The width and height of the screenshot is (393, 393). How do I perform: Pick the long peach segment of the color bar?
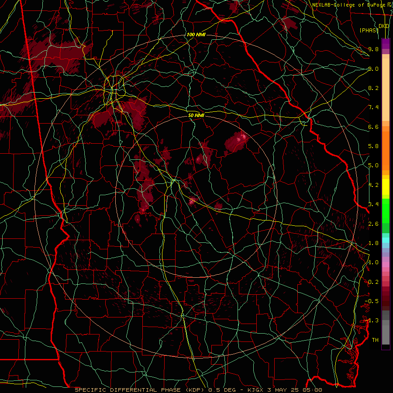tap(386, 90)
